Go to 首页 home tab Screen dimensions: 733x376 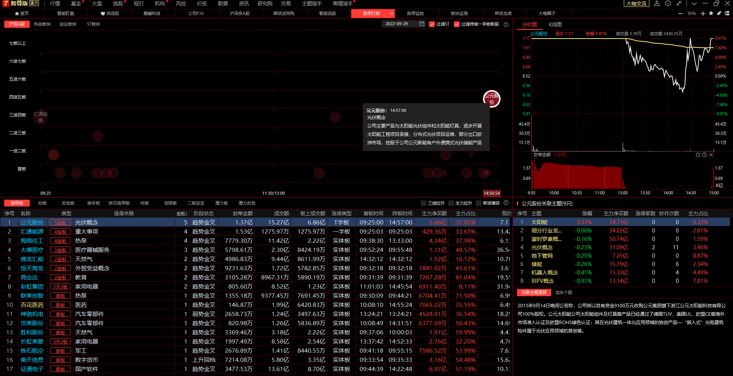pos(22,13)
